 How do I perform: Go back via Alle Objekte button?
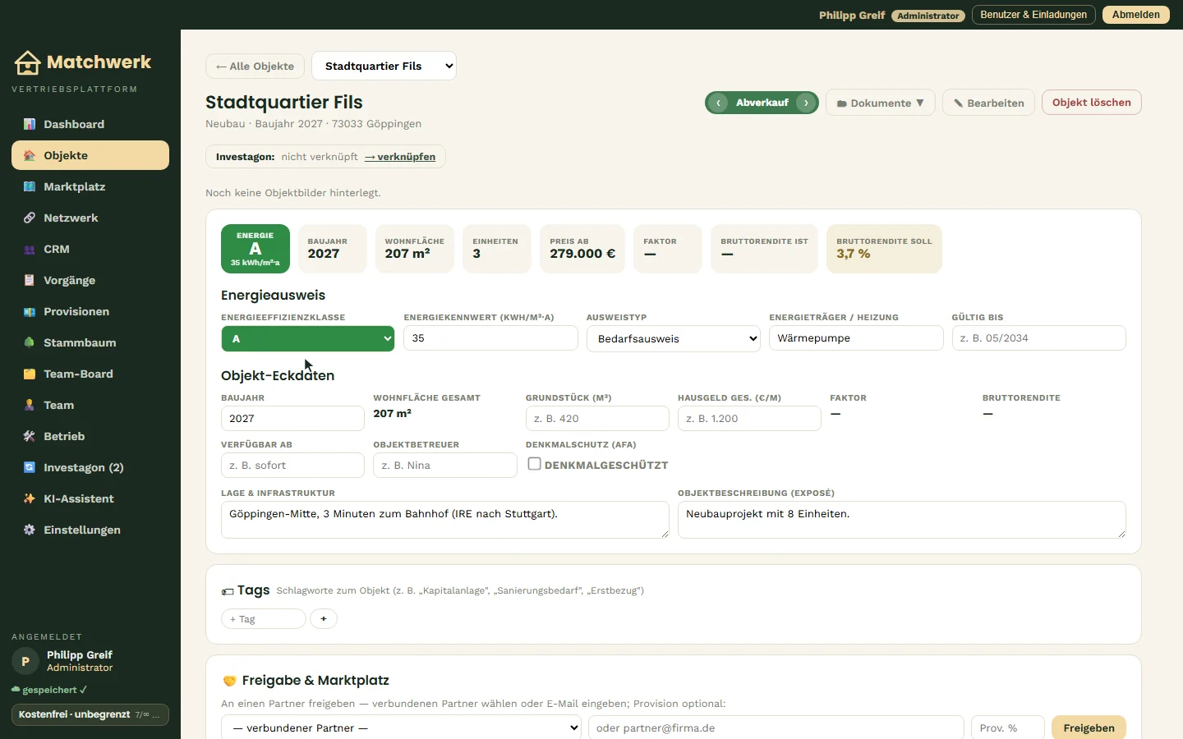[x=255, y=66]
